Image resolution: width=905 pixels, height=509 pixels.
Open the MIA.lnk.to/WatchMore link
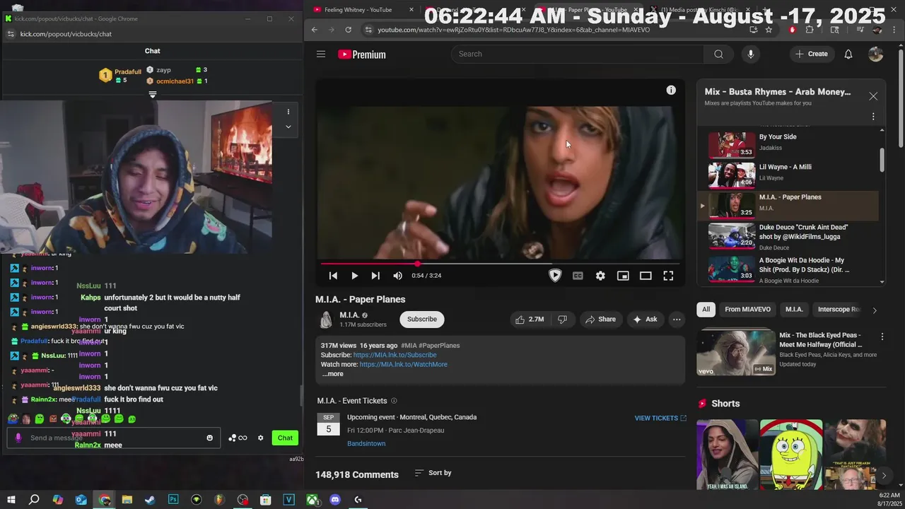(403, 364)
